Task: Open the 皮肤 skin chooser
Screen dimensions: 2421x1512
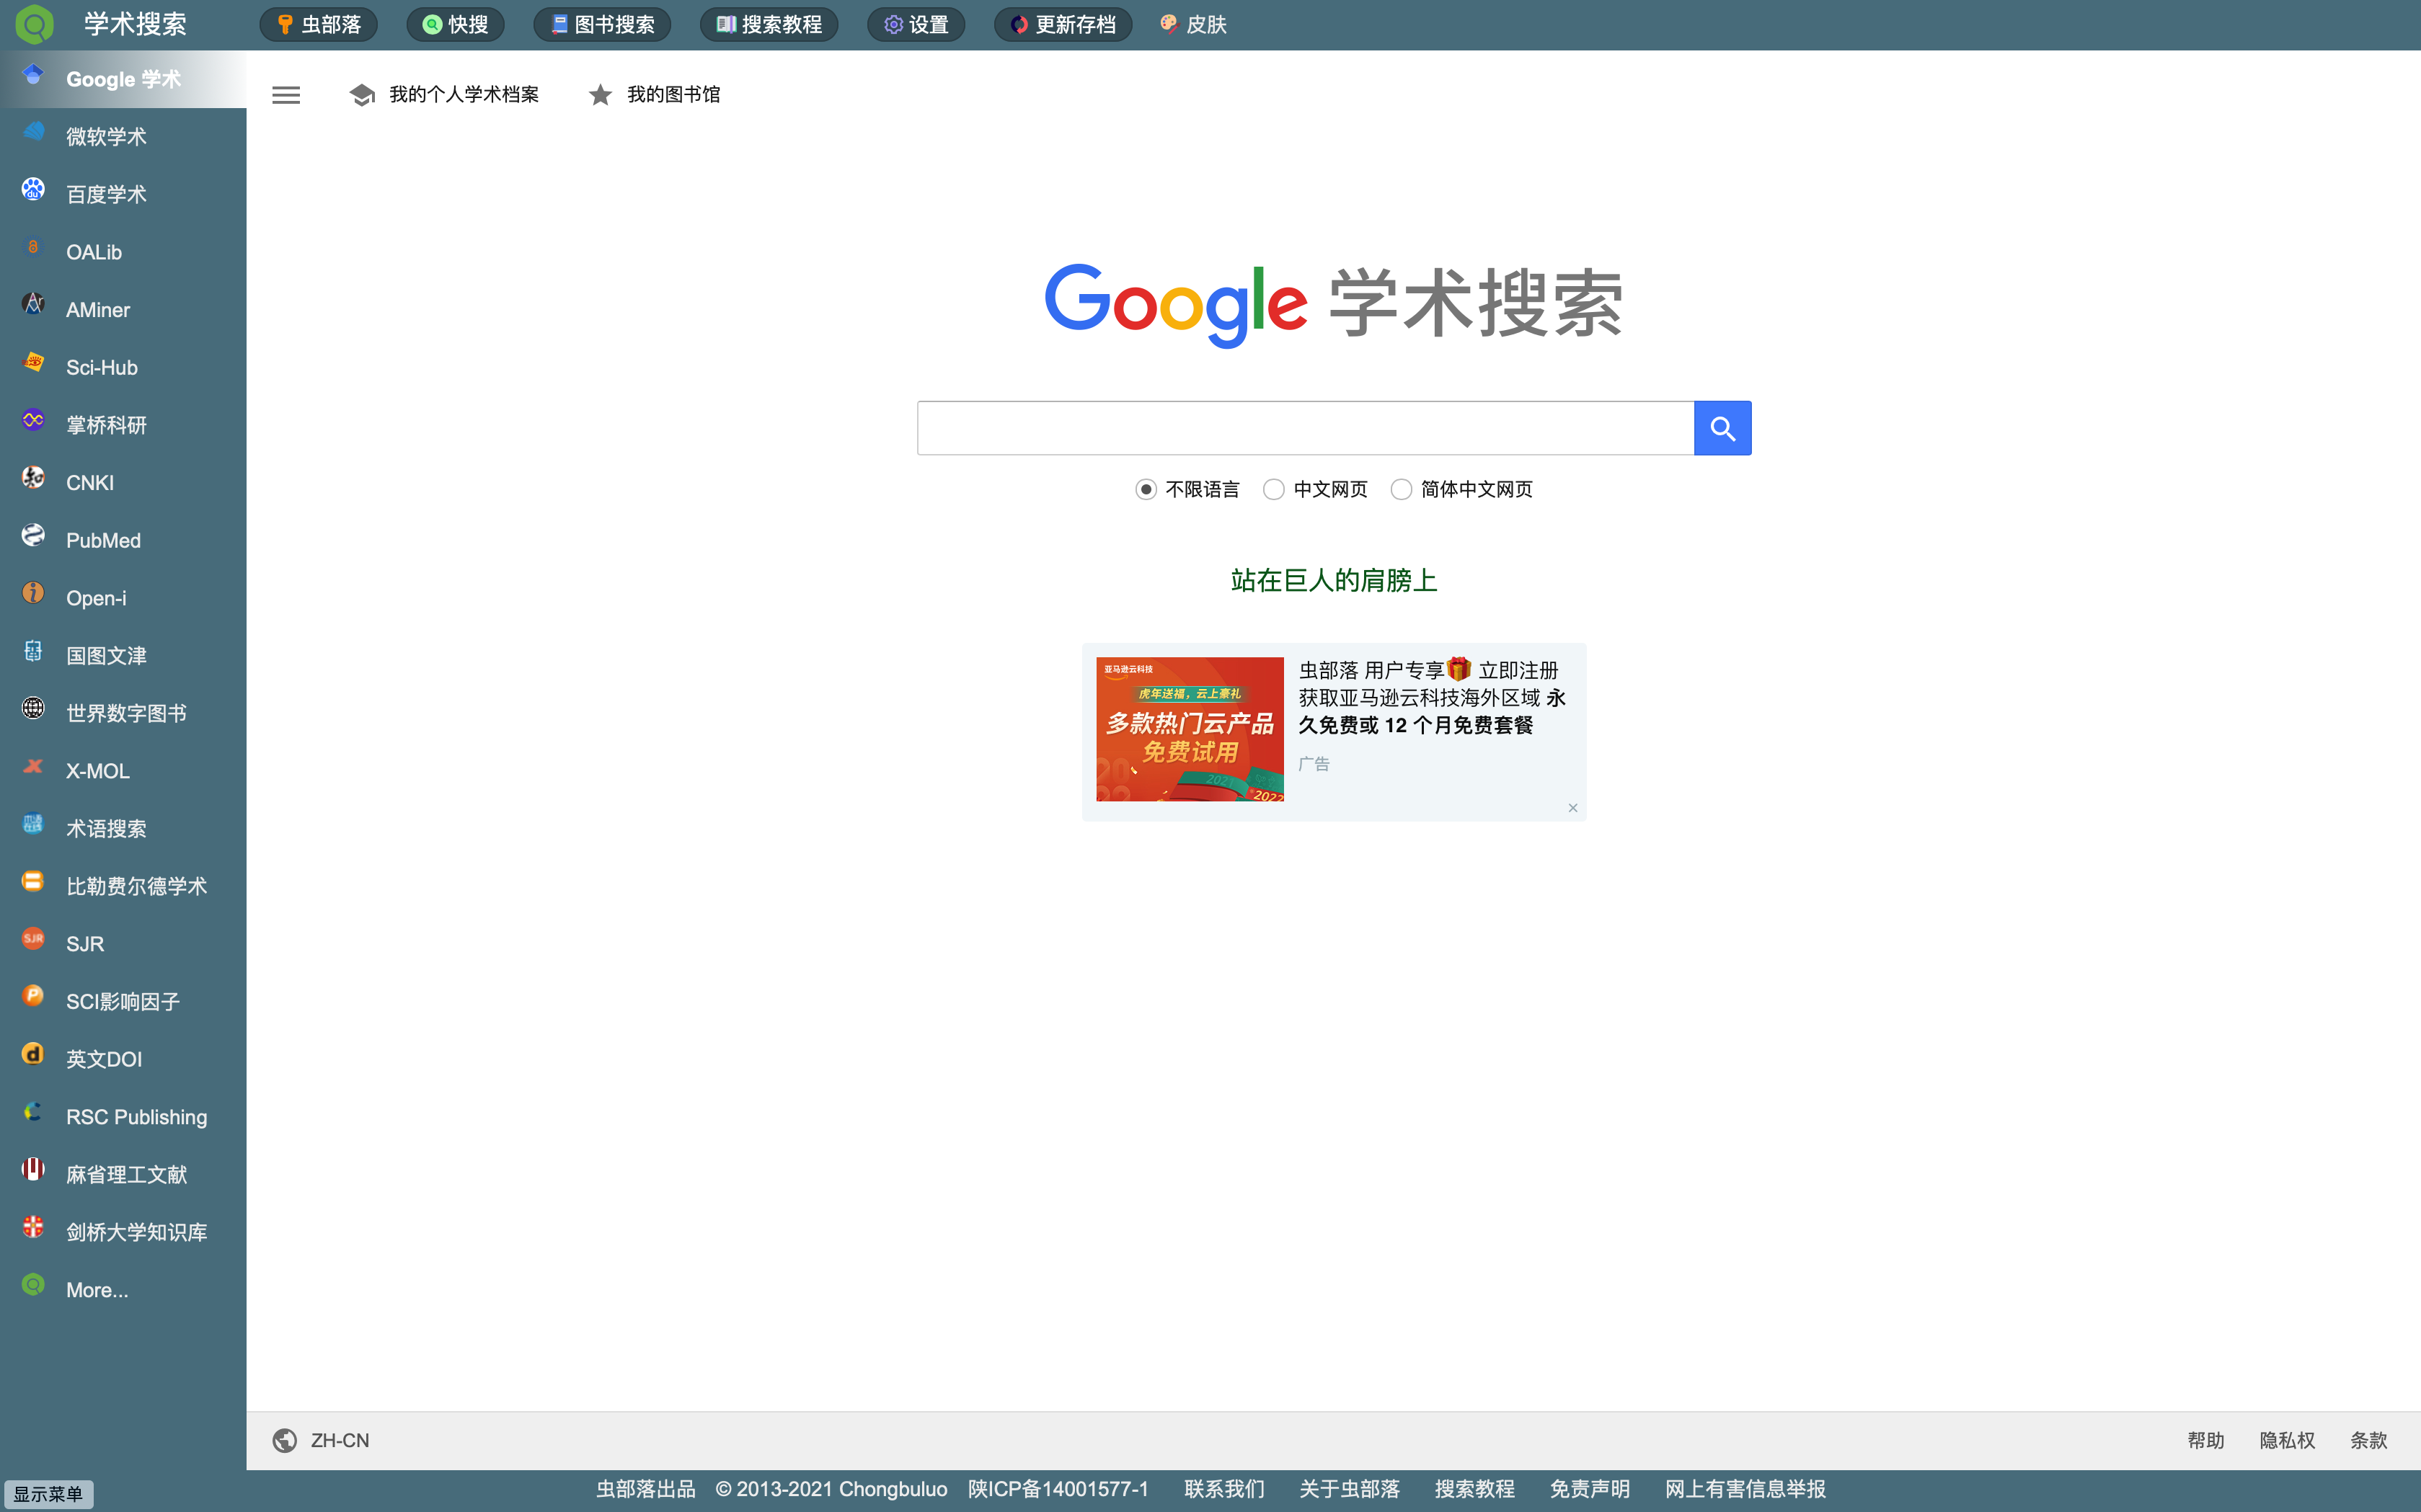Action: coord(1192,24)
